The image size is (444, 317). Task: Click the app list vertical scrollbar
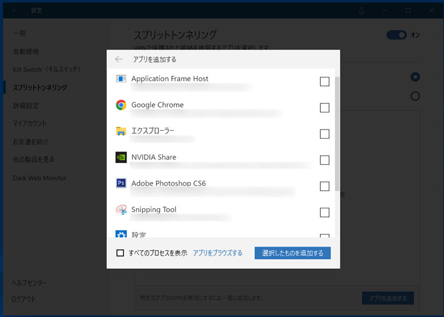point(337,134)
